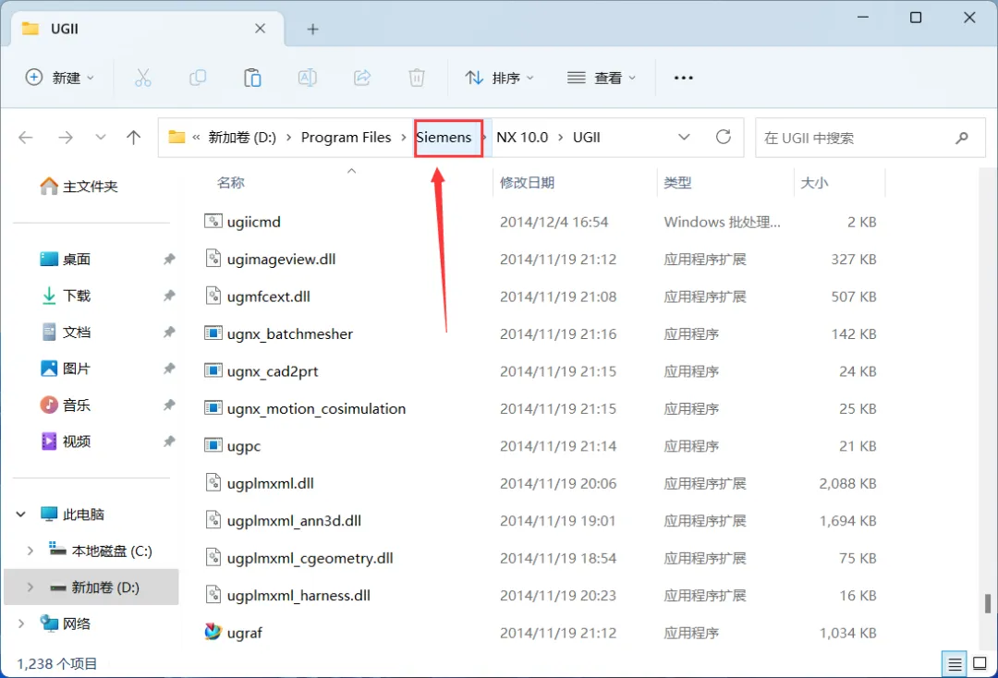Click pin icon next to 音乐
This screenshot has width=998, height=678.
click(x=169, y=406)
